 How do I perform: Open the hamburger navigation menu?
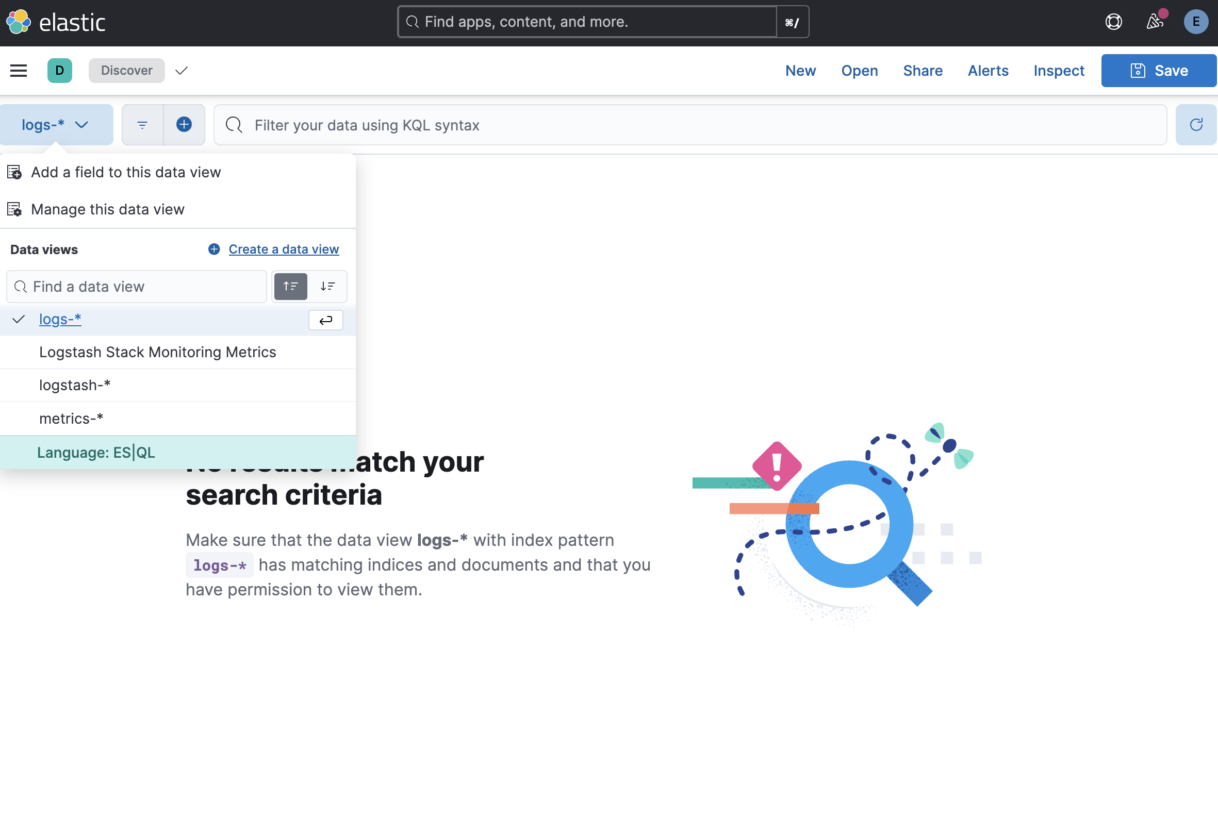19,71
